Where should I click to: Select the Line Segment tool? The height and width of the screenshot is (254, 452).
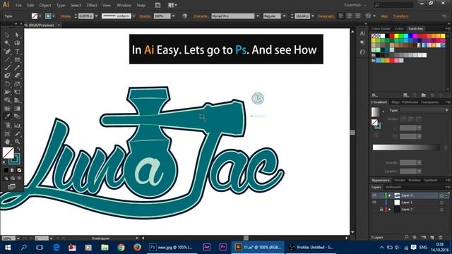coord(7,59)
